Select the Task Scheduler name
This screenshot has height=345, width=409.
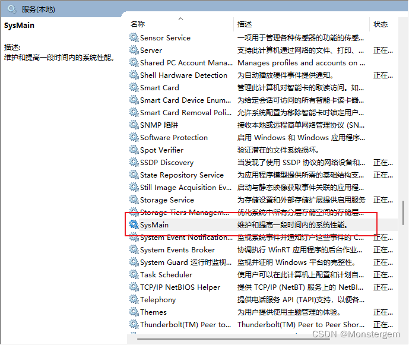166,275
